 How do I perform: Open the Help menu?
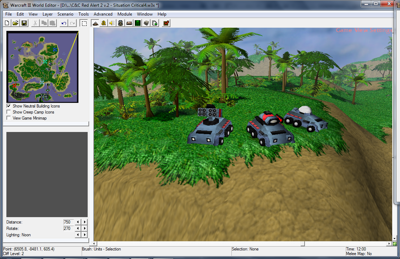[162, 14]
